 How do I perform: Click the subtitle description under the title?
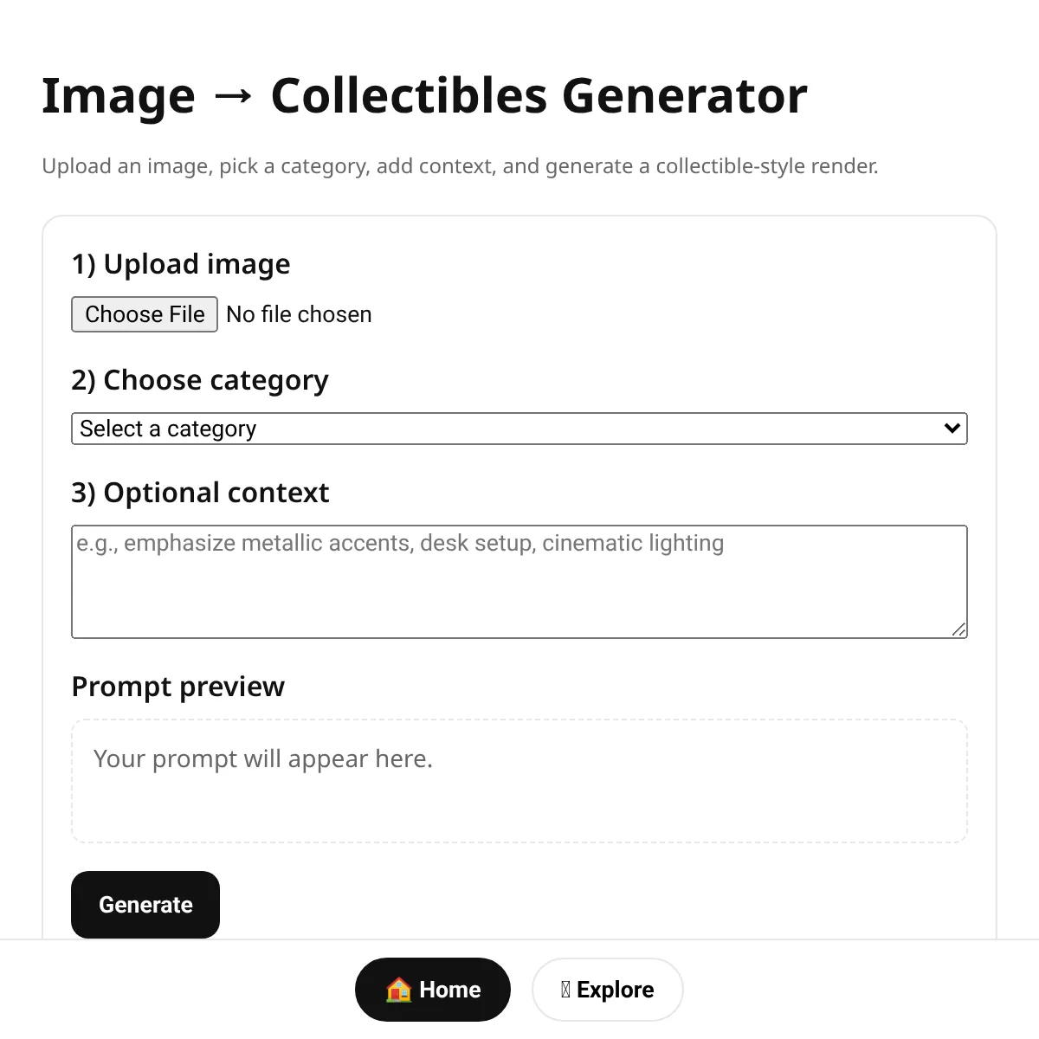(460, 166)
